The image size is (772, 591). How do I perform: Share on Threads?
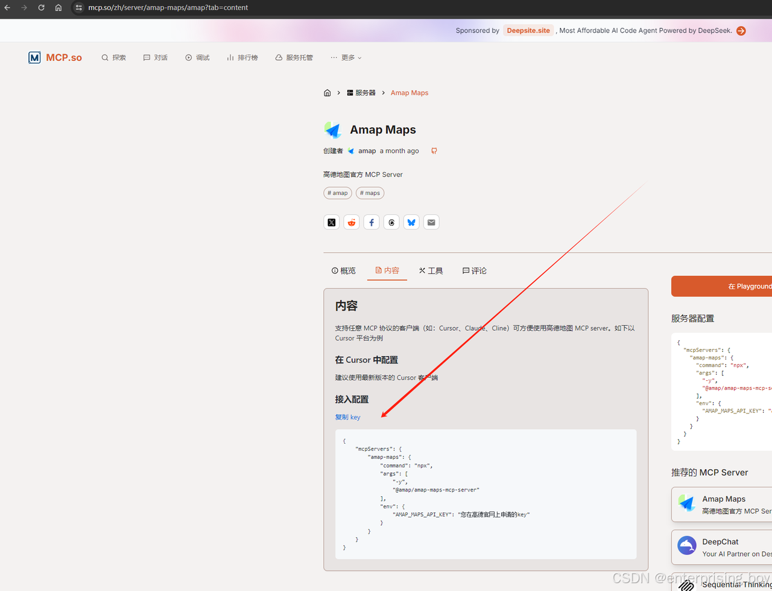tap(391, 222)
